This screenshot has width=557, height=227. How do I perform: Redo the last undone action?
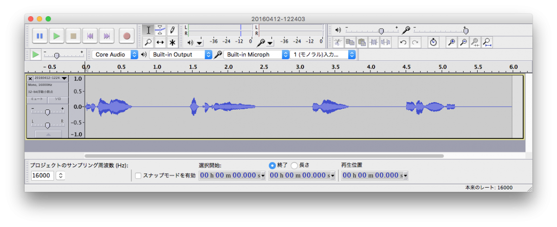[415, 42]
